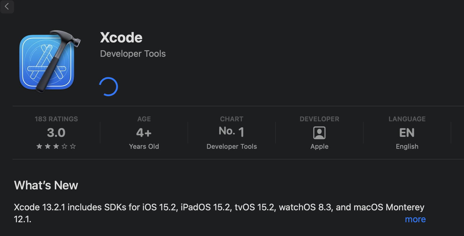Click the DEVELOPER heading
The width and height of the screenshot is (464, 236).
click(x=319, y=119)
